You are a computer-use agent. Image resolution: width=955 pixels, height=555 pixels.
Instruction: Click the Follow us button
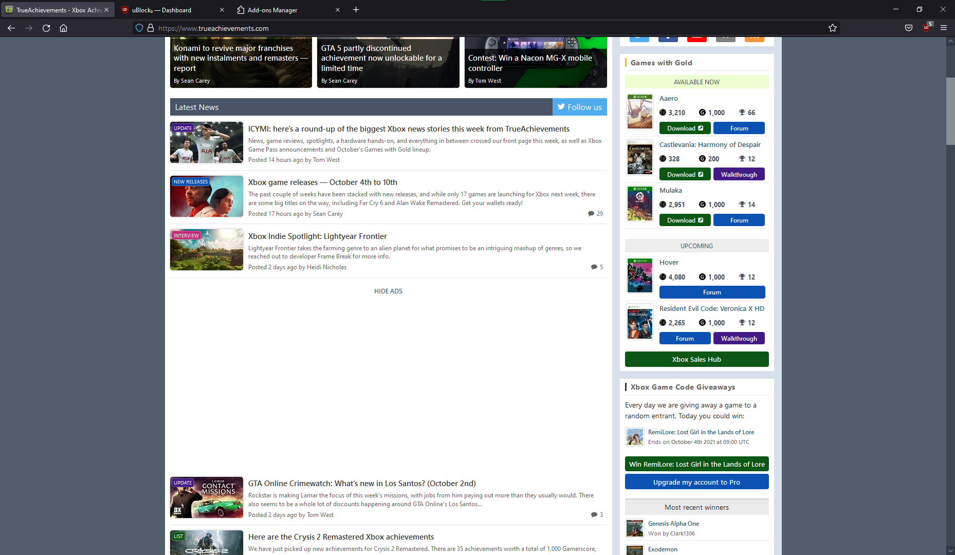(x=580, y=107)
